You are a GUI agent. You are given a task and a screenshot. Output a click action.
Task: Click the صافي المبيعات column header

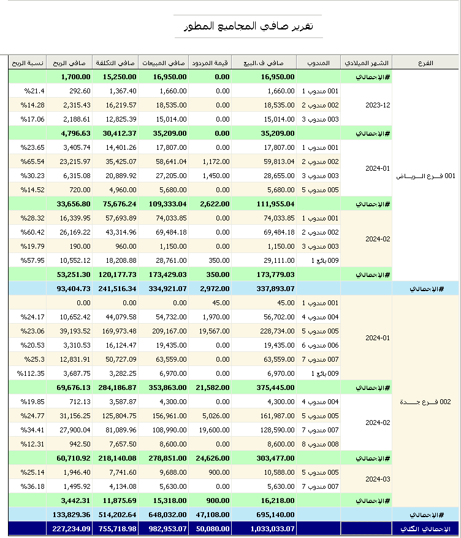coord(162,63)
